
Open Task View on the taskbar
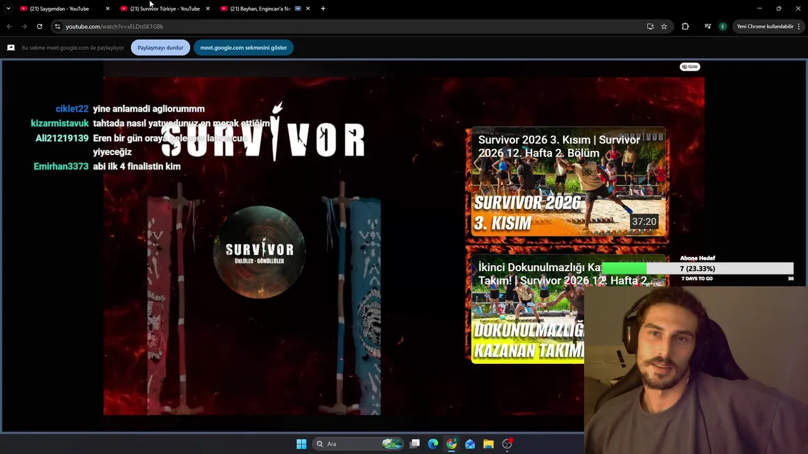pos(415,444)
